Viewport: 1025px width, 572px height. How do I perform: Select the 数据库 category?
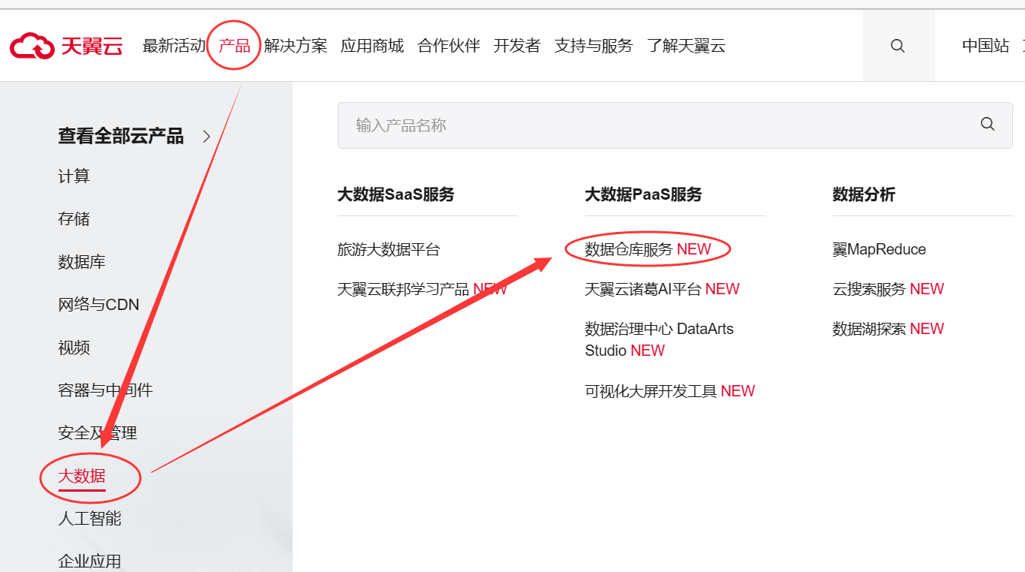point(82,262)
